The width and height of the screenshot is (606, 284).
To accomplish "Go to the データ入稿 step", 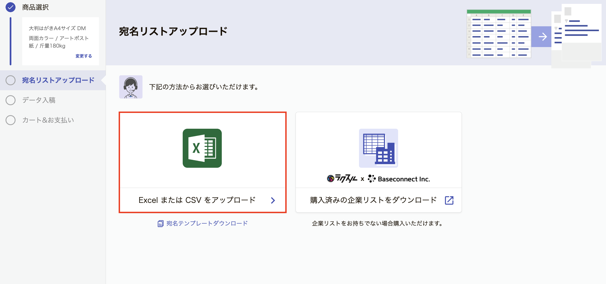I will click(39, 100).
